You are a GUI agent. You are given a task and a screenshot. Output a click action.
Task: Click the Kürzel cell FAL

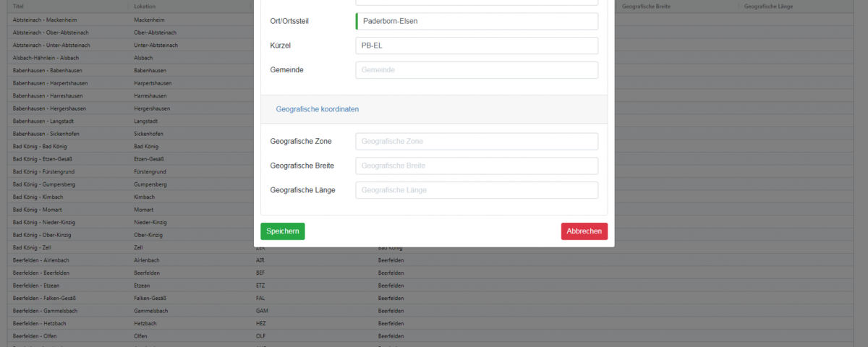coord(261,298)
